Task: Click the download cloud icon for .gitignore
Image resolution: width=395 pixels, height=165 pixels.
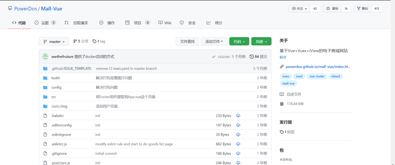Action: [x=238, y=153]
